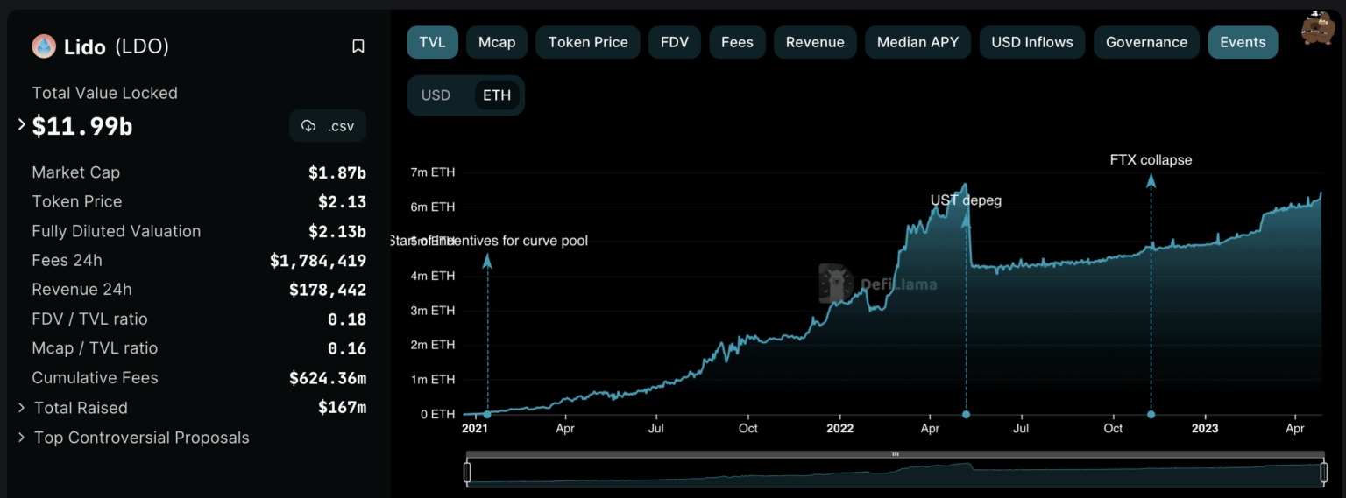Bookmark the Lido protocol
Viewport: 1346px width, 498px height.
(358, 46)
